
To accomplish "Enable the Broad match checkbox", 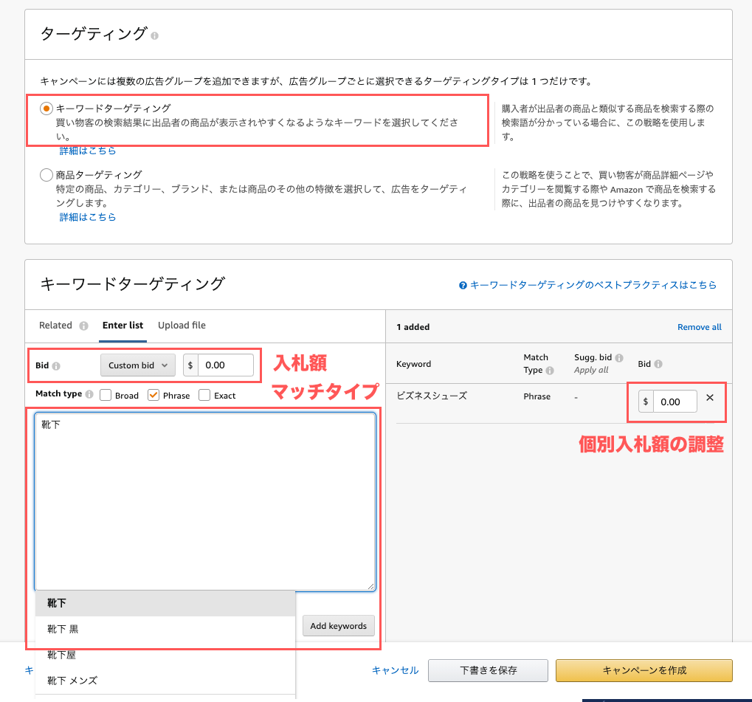I will coord(105,395).
